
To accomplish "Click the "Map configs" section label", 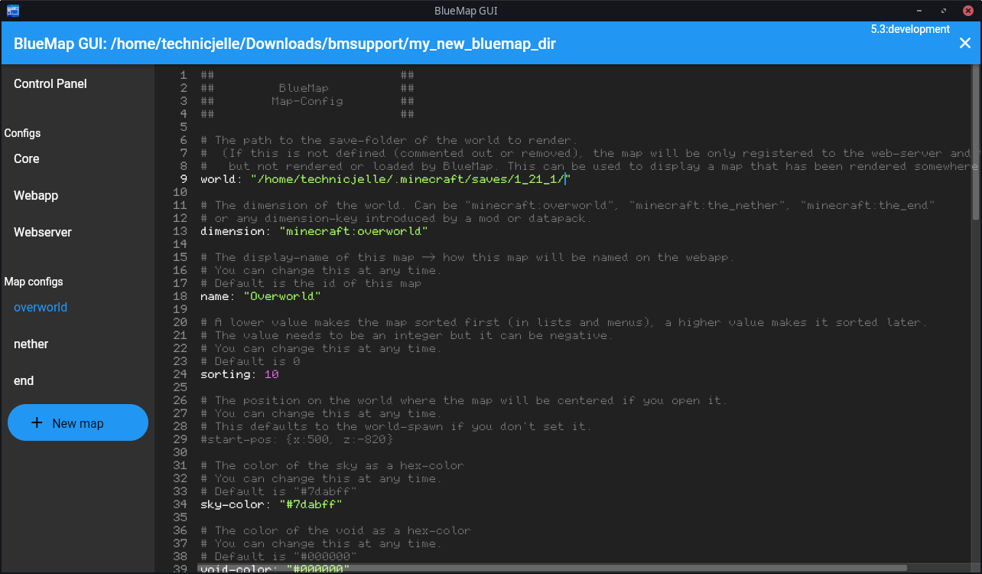I will [34, 282].
